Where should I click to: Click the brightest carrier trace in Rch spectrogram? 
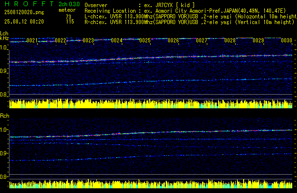[x=151, y=133]
